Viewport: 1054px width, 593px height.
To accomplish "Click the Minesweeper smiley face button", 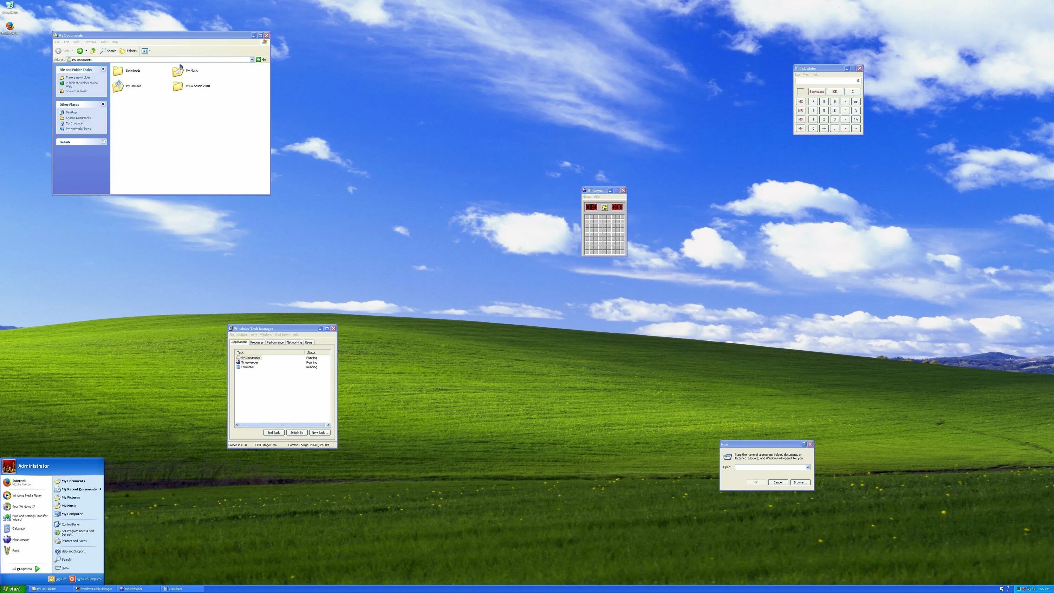I will tap(604, 207).
